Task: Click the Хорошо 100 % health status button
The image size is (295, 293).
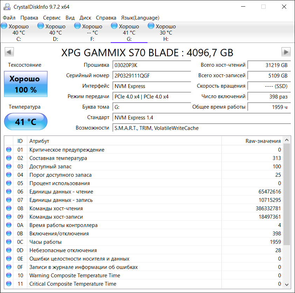Action: coord(26,84)
